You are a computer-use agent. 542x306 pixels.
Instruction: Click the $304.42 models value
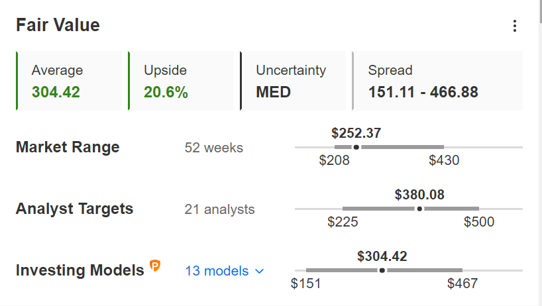(382, 256)
